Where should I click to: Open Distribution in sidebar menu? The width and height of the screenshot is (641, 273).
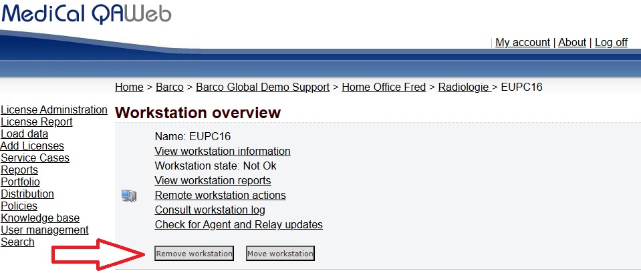27,194
